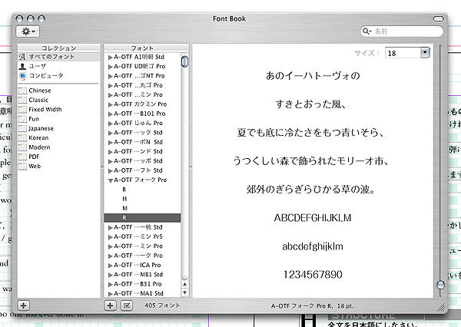Select the R weight of フォーク Pro

tap(143, 218)
